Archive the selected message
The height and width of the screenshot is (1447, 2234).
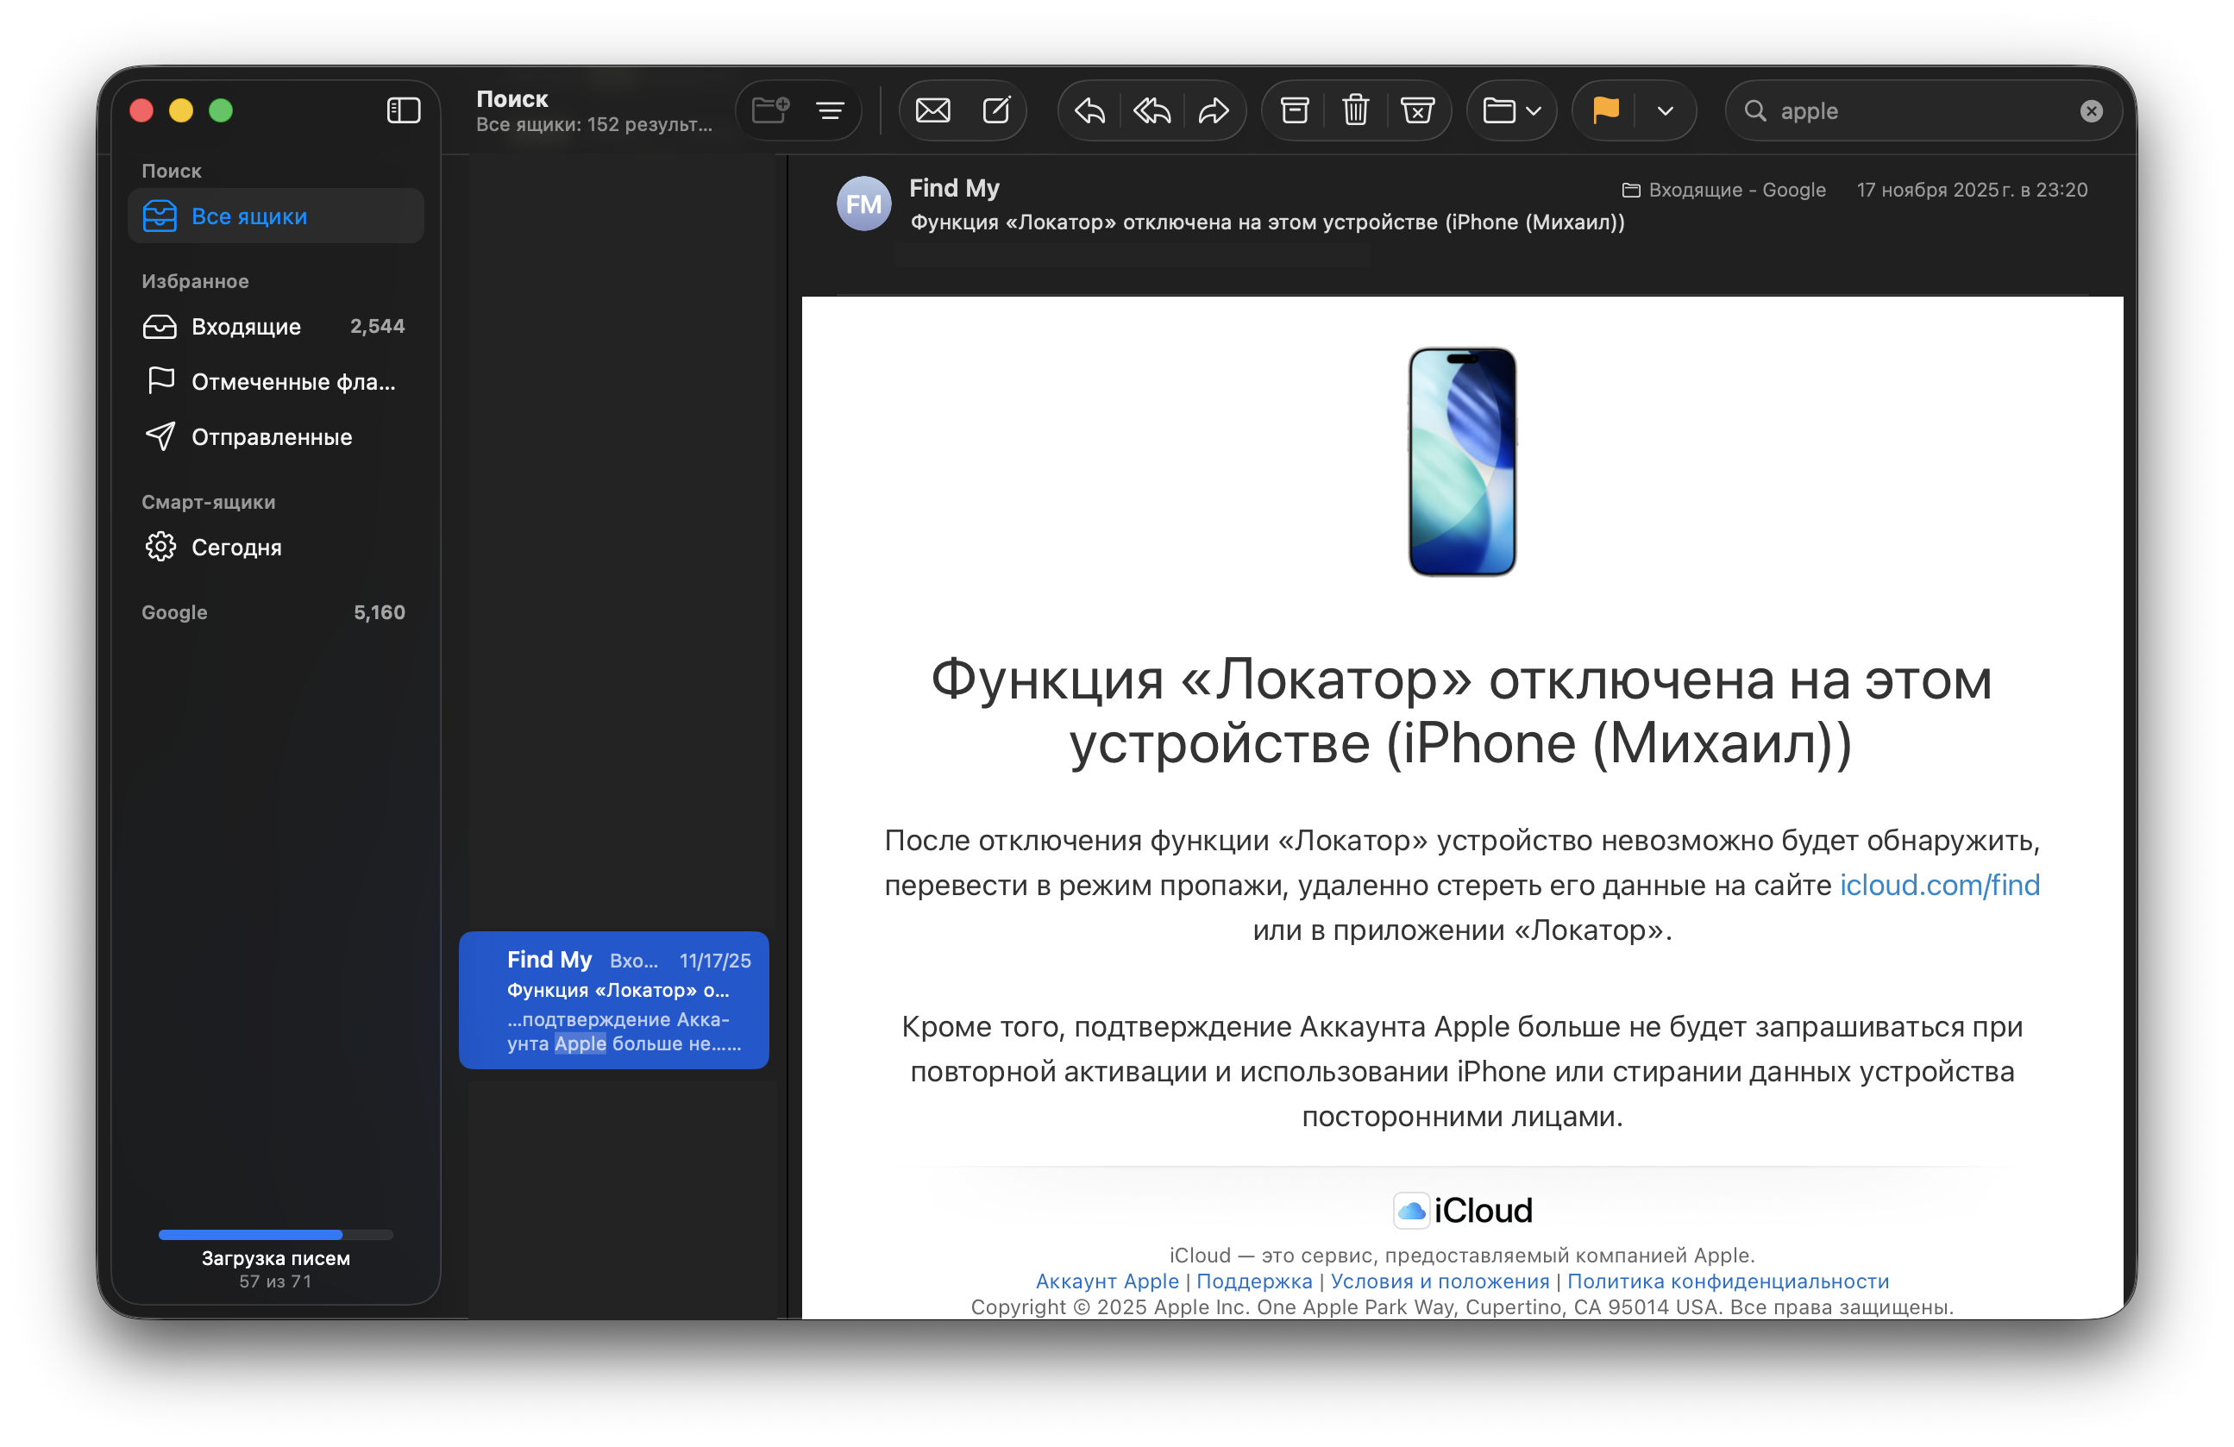point(1295,110)
